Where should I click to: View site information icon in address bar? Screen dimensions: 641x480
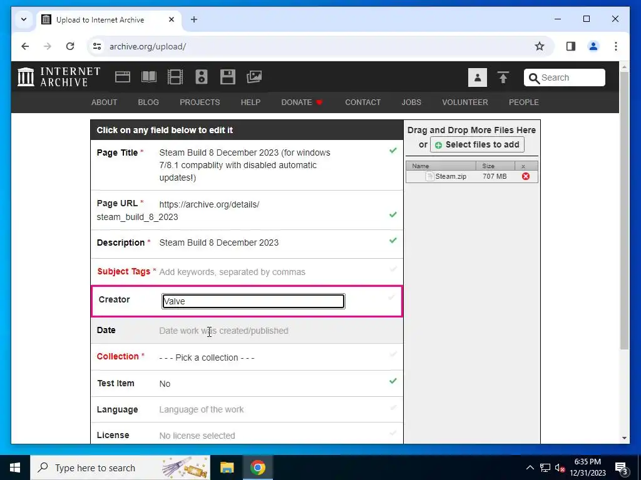click(x=97, y=46)
